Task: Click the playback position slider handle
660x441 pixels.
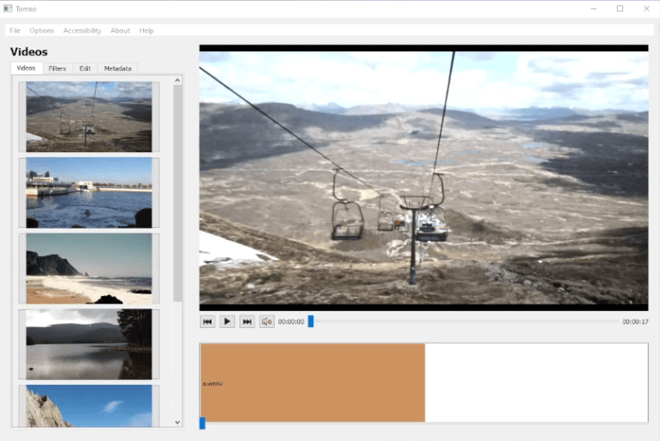Action: click(x=311, y=321)
